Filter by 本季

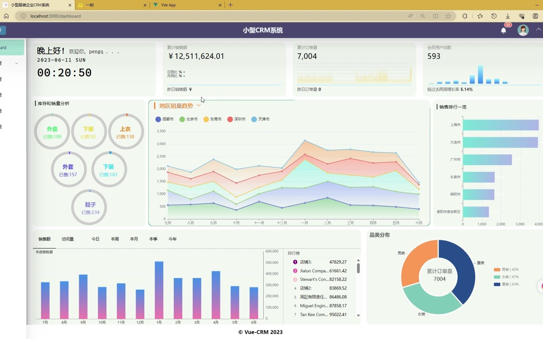pos(153,239)
